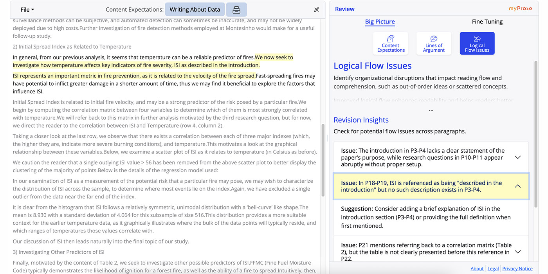Image resolution: width=548 pixels, height=274 pixels.
Task: Switch to the Fine Tuning tab
Action: coord(487,22)
